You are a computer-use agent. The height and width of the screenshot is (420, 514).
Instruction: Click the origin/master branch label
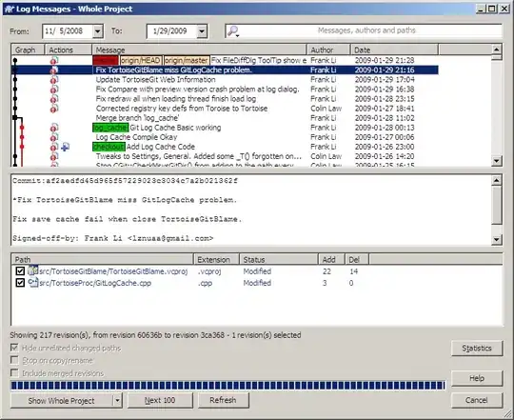tap(187, 61)
